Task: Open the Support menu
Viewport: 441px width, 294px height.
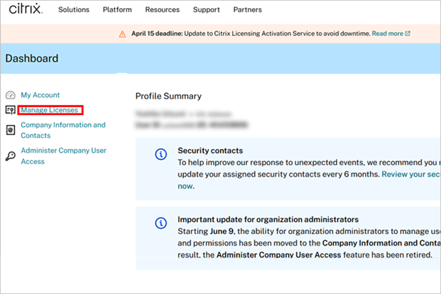Action: (206, 10)
